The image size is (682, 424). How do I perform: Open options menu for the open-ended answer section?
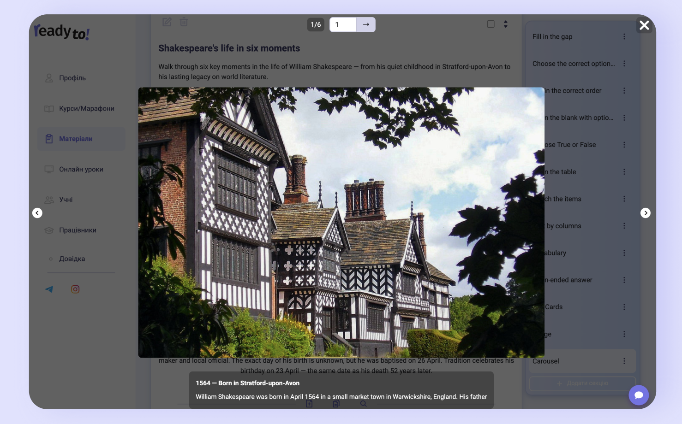(624, 280)
